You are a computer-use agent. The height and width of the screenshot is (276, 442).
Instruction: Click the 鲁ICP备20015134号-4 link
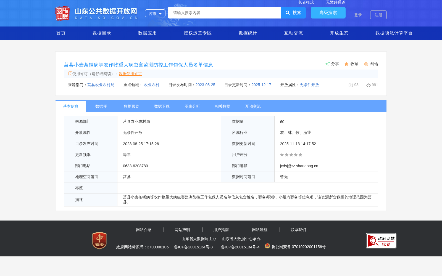240,247
